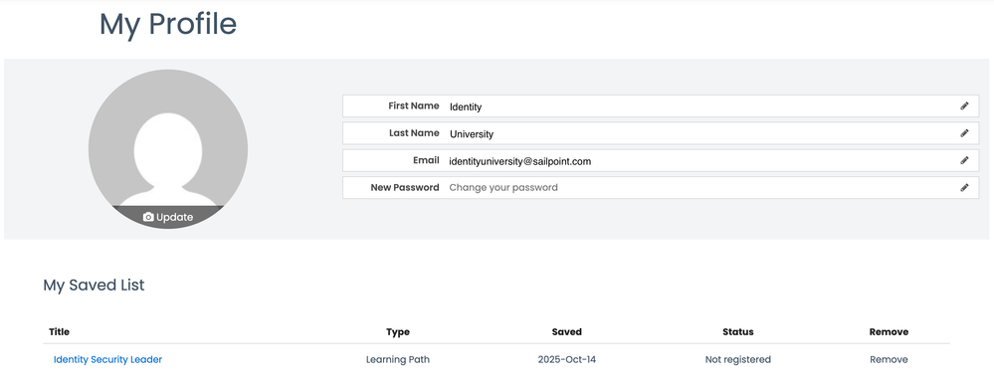Click the Status column header
Viewport: 994px width, 384px height.
[x=738, y=332]
